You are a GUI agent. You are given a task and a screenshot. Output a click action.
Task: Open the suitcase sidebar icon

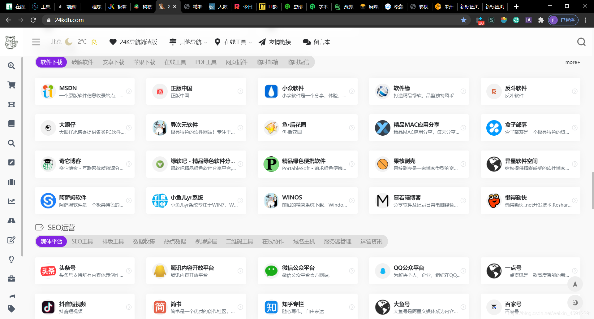tap(11, 182)
